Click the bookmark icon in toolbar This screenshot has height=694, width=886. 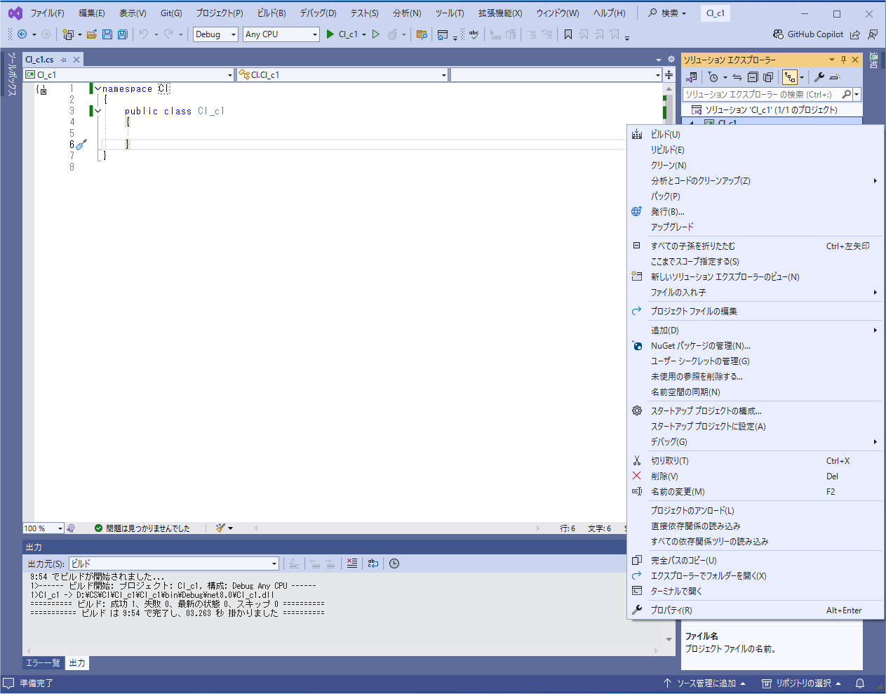point(568,34)
